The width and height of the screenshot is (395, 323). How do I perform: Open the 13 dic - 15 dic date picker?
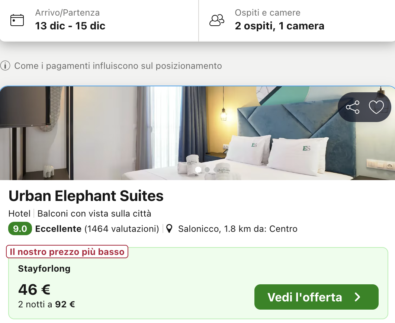[70, 26]
